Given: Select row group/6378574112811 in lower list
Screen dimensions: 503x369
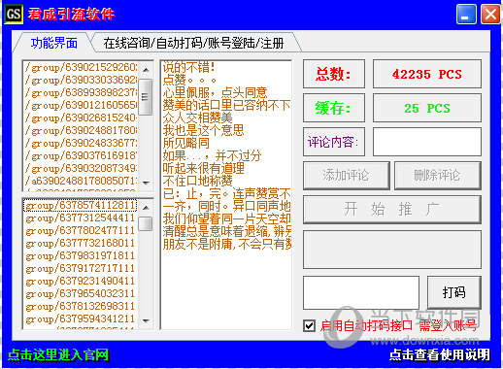Looking at the screenshot, I should pyautogui.click(x=81, y=206).
